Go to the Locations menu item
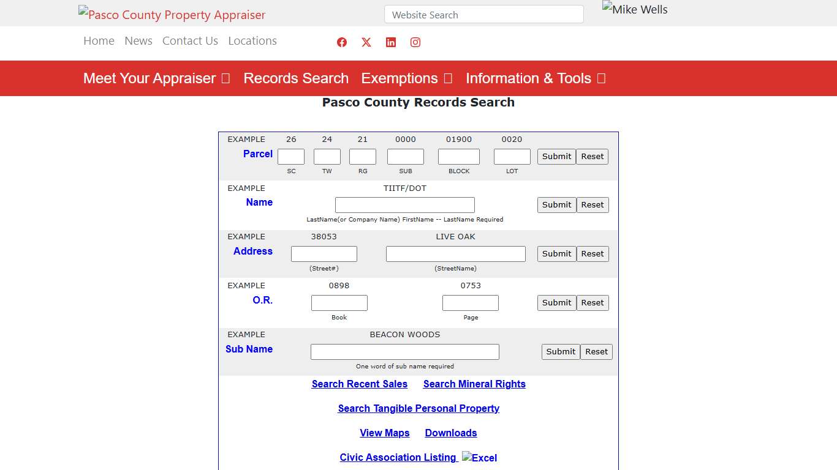Image resolution: width=837 pixels, height=470 pixels. [252, 40]
